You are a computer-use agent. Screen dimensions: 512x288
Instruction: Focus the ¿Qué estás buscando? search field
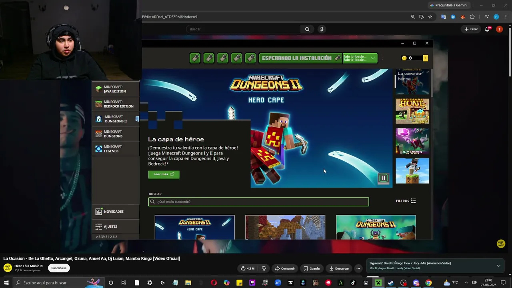(x=258, y=202)
